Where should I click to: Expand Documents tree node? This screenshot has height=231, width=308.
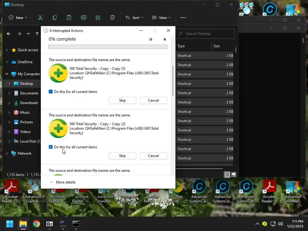9,93
